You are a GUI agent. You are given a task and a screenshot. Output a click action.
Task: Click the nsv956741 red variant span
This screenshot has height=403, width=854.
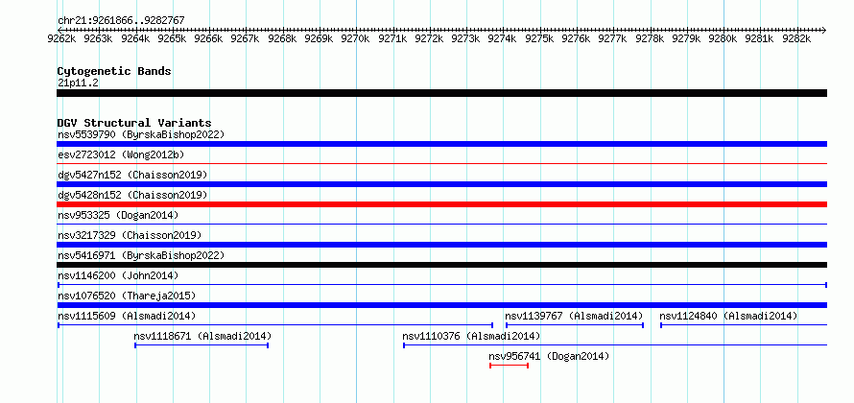(510, 366)
